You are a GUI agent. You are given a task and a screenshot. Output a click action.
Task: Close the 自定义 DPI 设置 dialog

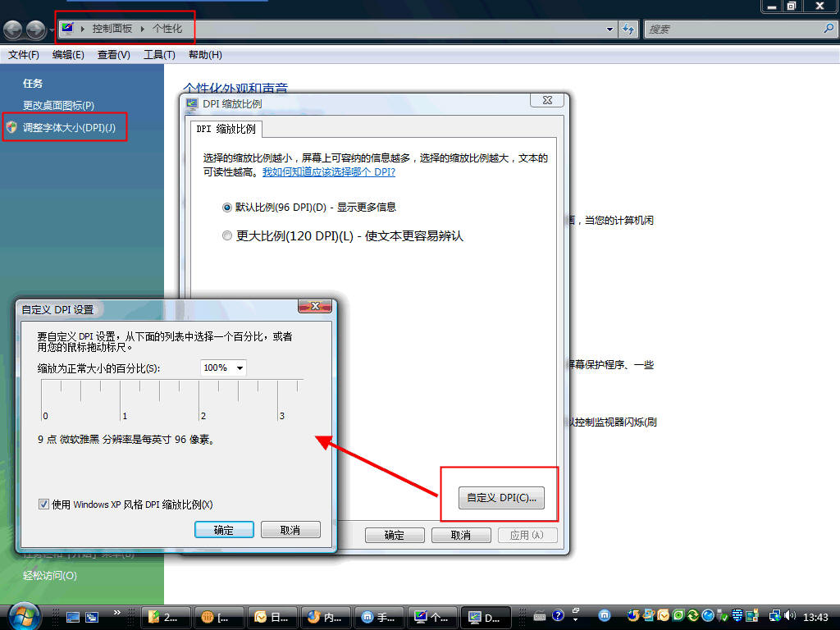click(315, 306)
